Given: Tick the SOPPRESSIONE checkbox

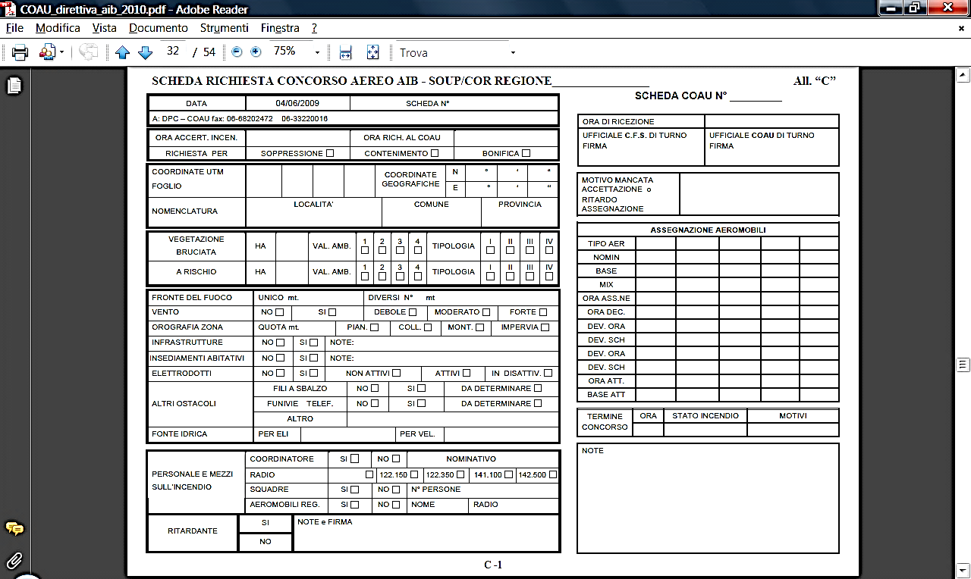Looking at the screenshot, I should (x=330, y=153).
